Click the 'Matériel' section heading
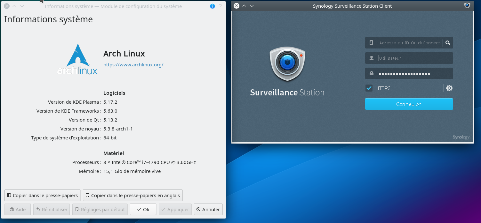 [114, 153]
